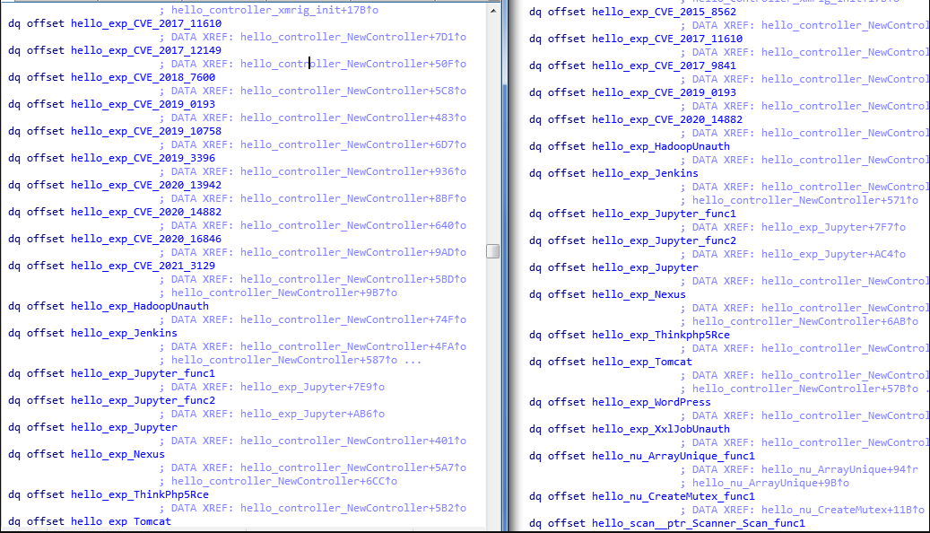Select hello_exp_CVE_2020_14882 in the right pane
Viewport: 930px width, 533px height.
(x=667, y=119)
